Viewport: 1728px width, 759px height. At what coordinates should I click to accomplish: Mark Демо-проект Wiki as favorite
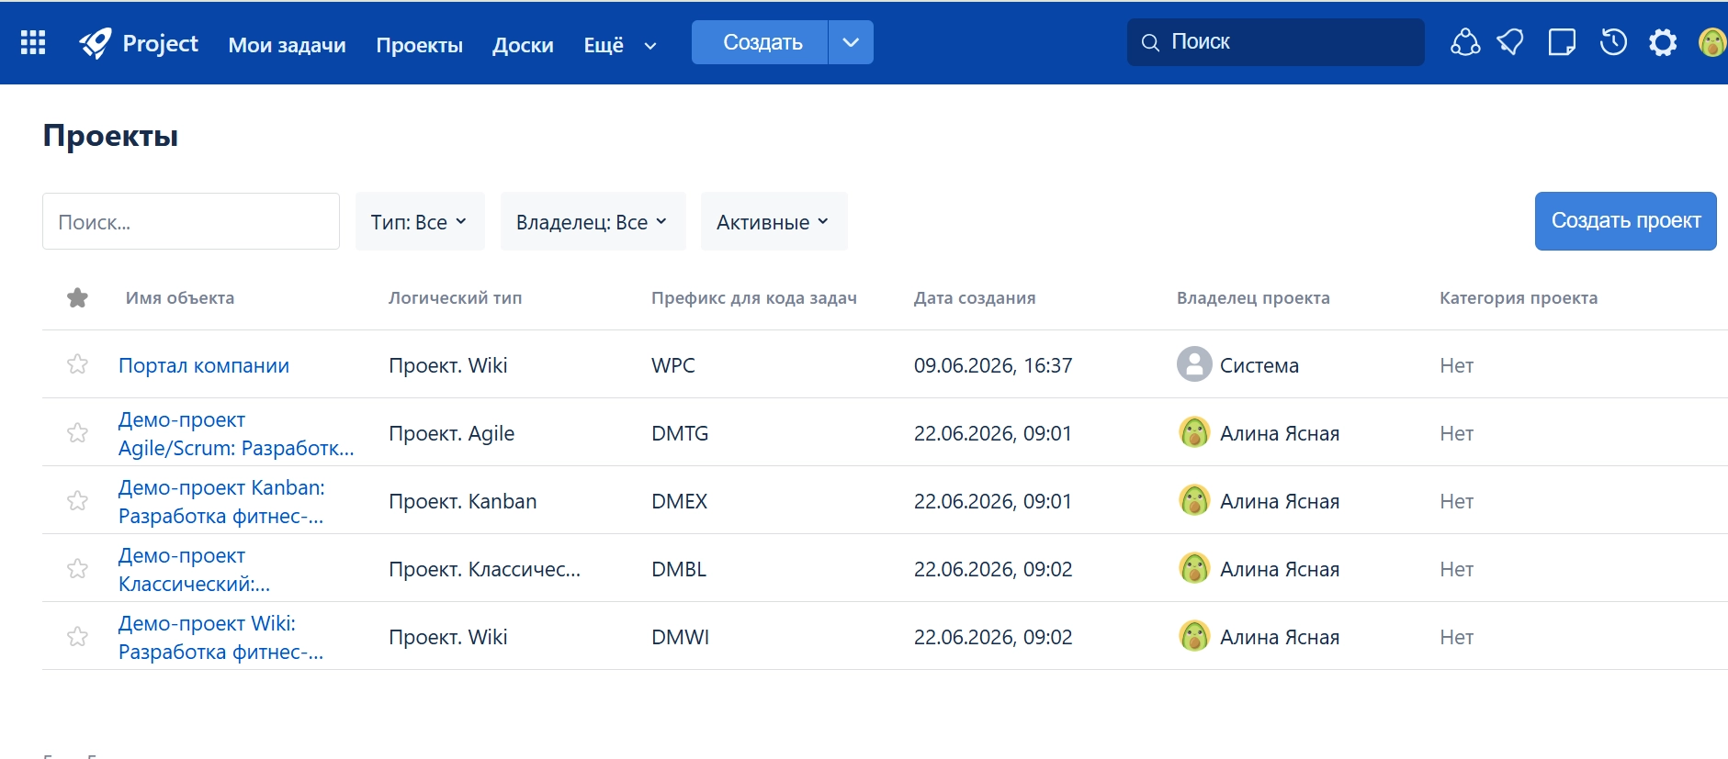coord(77,636)
